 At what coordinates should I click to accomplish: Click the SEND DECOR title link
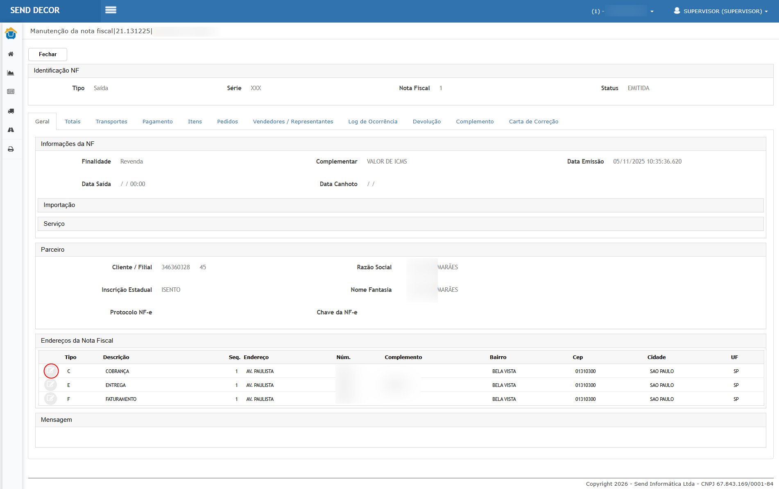35,11
